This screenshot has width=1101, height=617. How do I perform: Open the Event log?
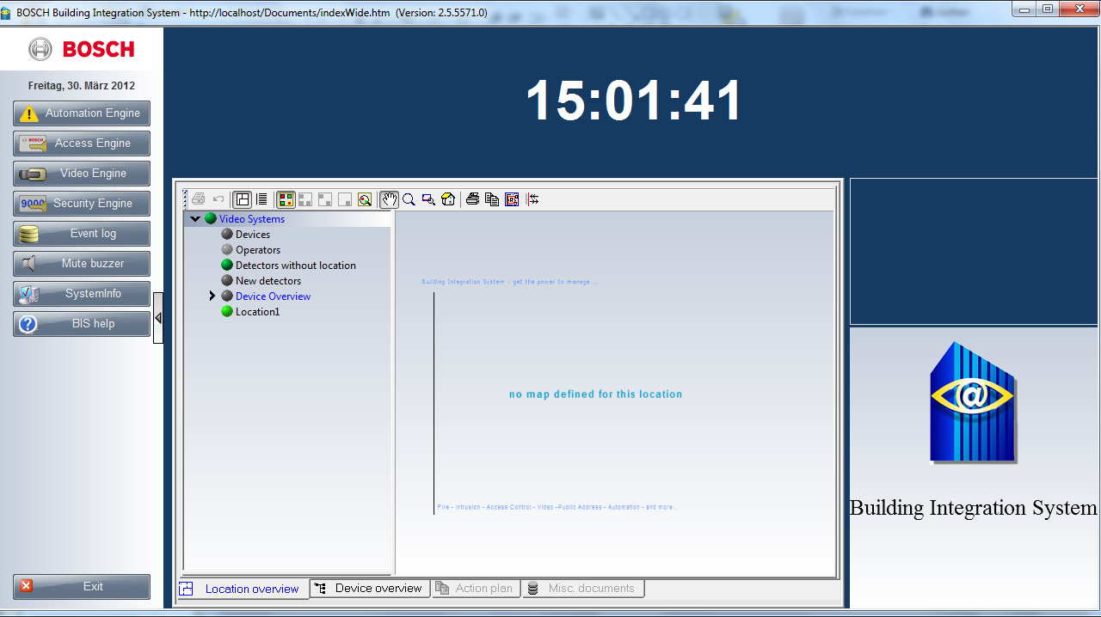[82, 234]
